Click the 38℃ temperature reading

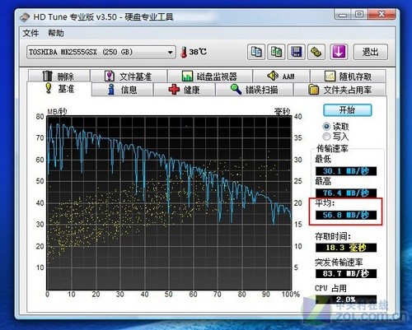[x=198, y=52]
